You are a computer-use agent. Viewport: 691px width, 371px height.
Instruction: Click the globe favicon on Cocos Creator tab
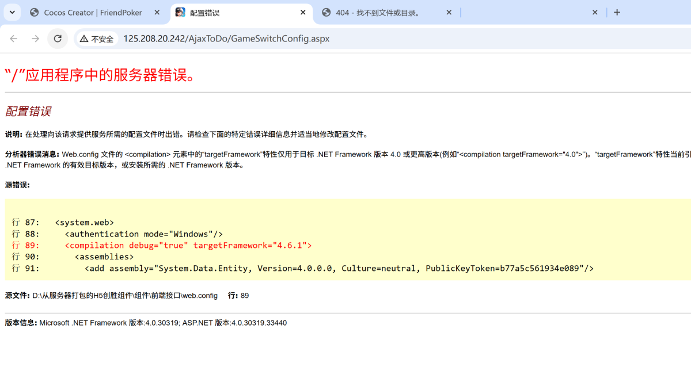(35, 13)
